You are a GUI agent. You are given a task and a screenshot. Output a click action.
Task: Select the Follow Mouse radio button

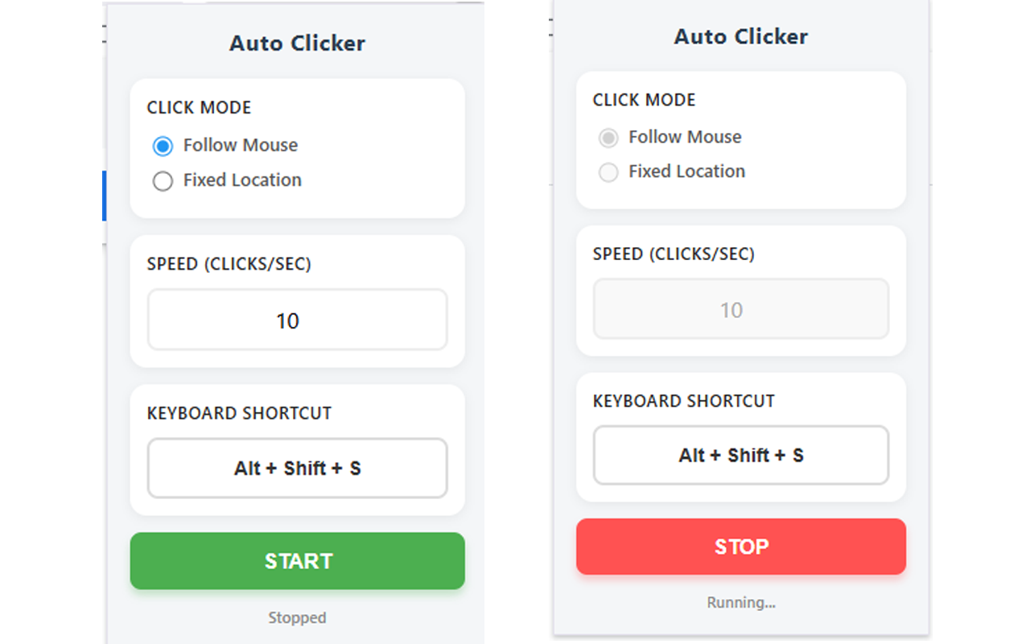click(163, 146)
